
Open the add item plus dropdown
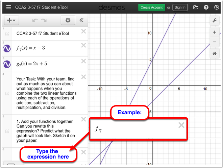tap(11, 20)
